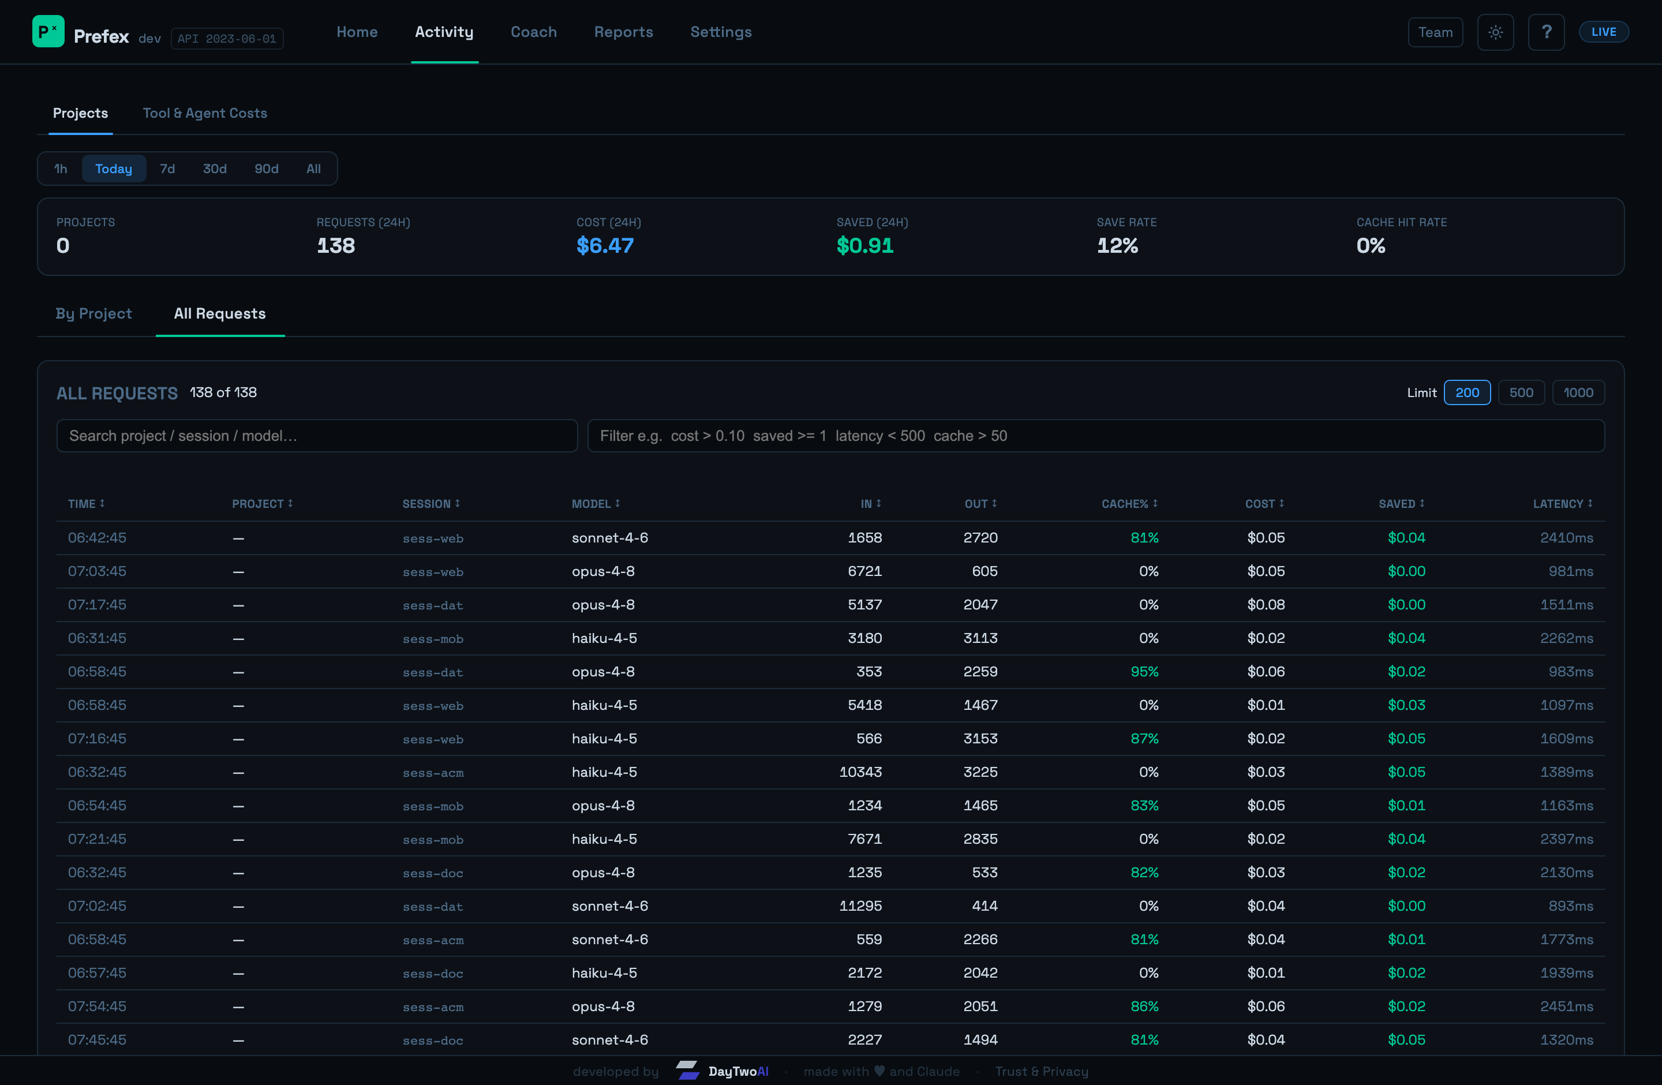
Task: Select the 1h time range
Action: (x=61, y=169)
